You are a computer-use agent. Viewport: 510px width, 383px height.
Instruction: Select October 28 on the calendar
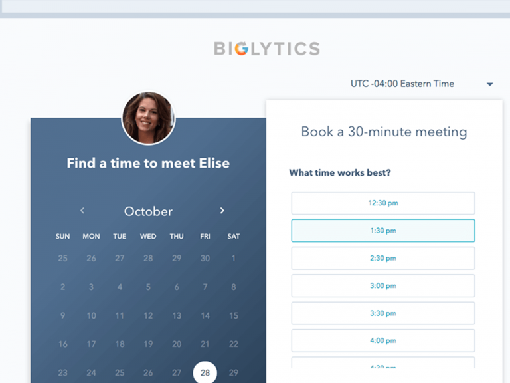pos(205,372)
